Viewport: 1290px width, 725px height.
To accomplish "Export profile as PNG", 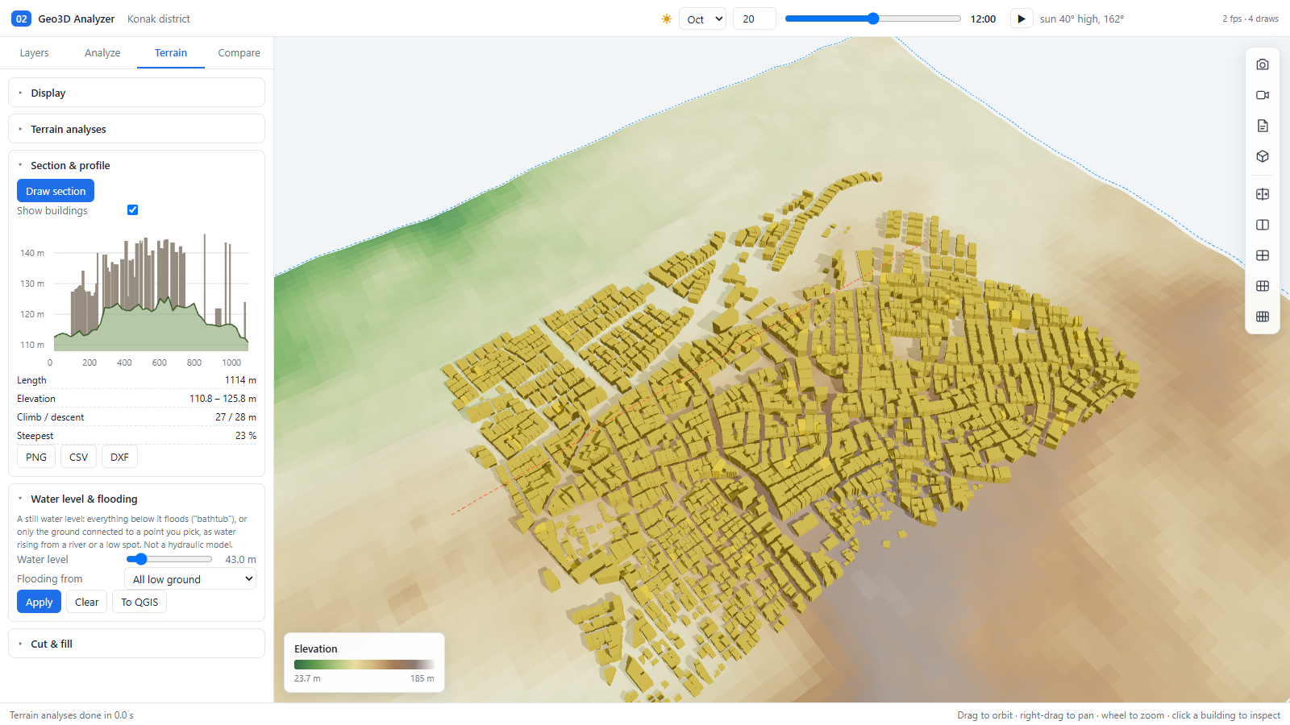I will pyautogui.click(x=36, y=457).
